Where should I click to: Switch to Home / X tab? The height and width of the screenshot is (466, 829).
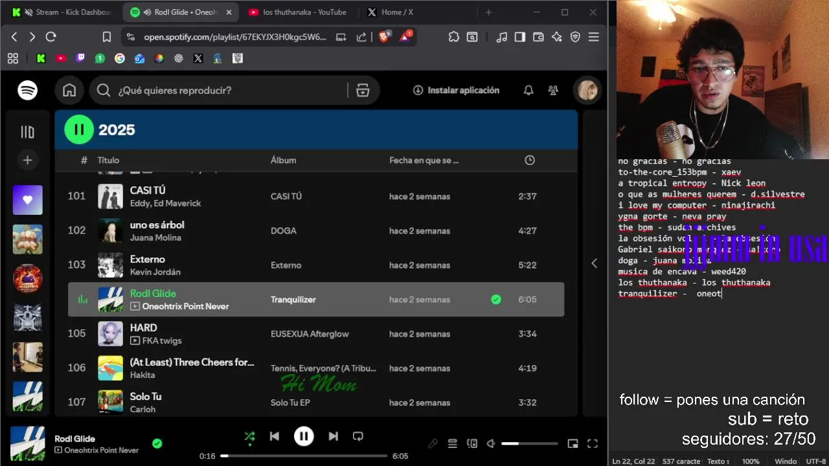click(397, 12)
